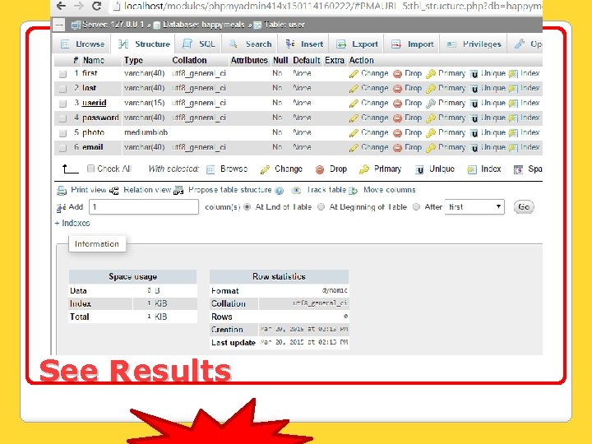Collapse navigation panel arrow button
The width and height of the screenshot is (592, 444).
59,25
